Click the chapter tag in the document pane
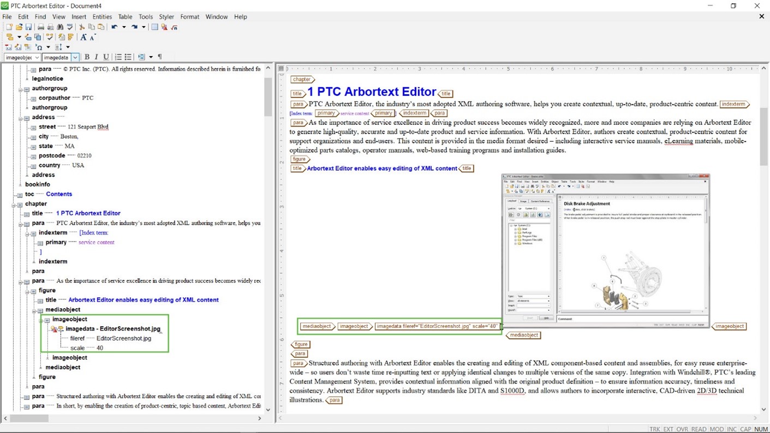Screen dimensions: 770x433 point(302,80)
